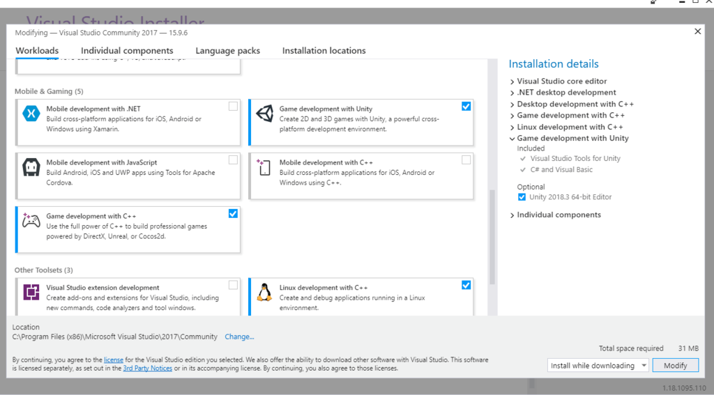Close the Modifying dialog with X

pos(697,31)
